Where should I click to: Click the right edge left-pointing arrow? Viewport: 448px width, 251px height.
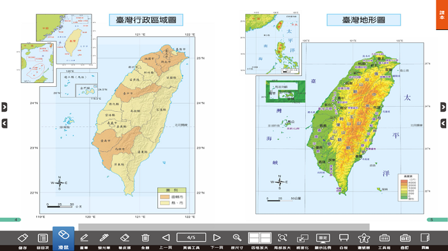[x=443, y=123]
